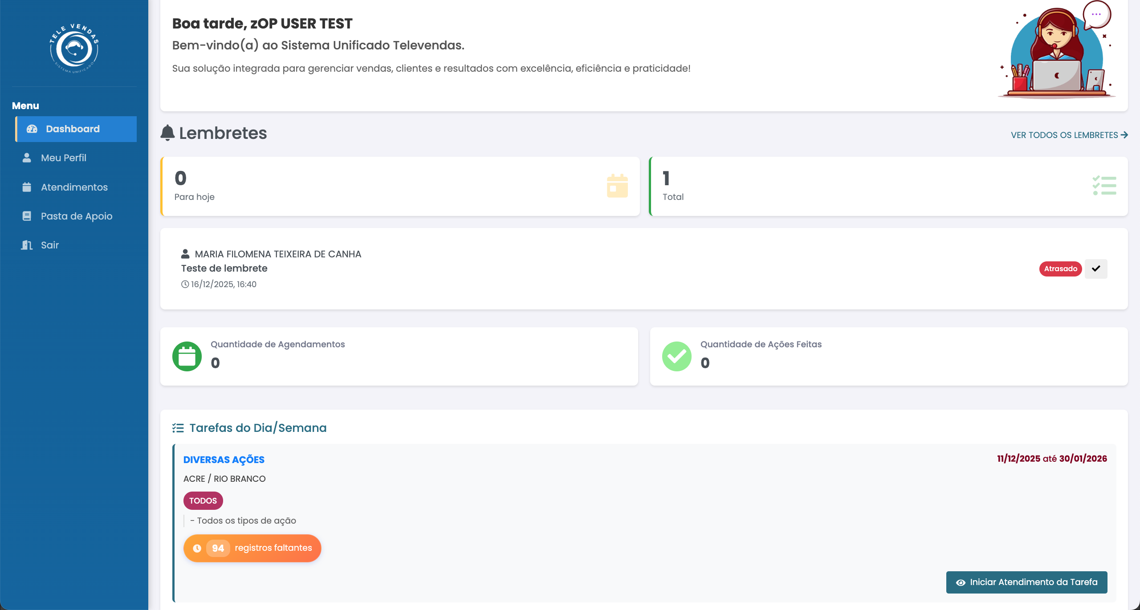Click the Dashboard gauge icon
The width and height of the screenshot is (1140, 610).
pos(32,129)
